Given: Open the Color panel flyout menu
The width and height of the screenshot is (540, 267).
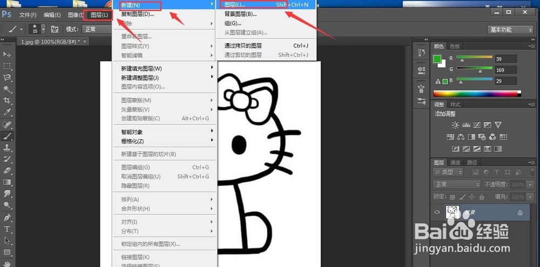Looking at the screenshot, I should [x=532, y=46].
